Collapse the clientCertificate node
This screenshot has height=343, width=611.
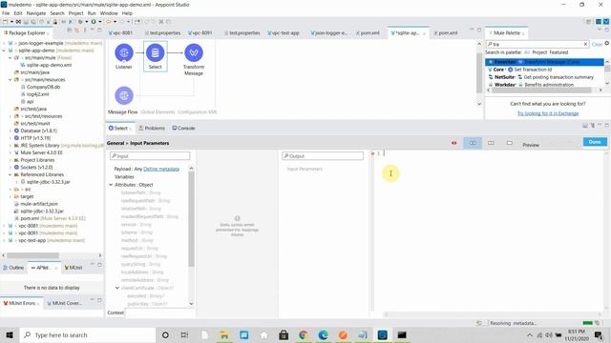click(117, 288)
